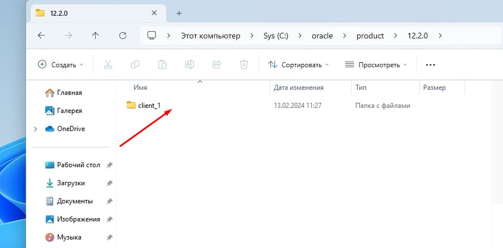This screenshot has height=248, width=503.
Task: Open the Сортировать dropdown
Action: pyautogui.click(x=299, y=65)
